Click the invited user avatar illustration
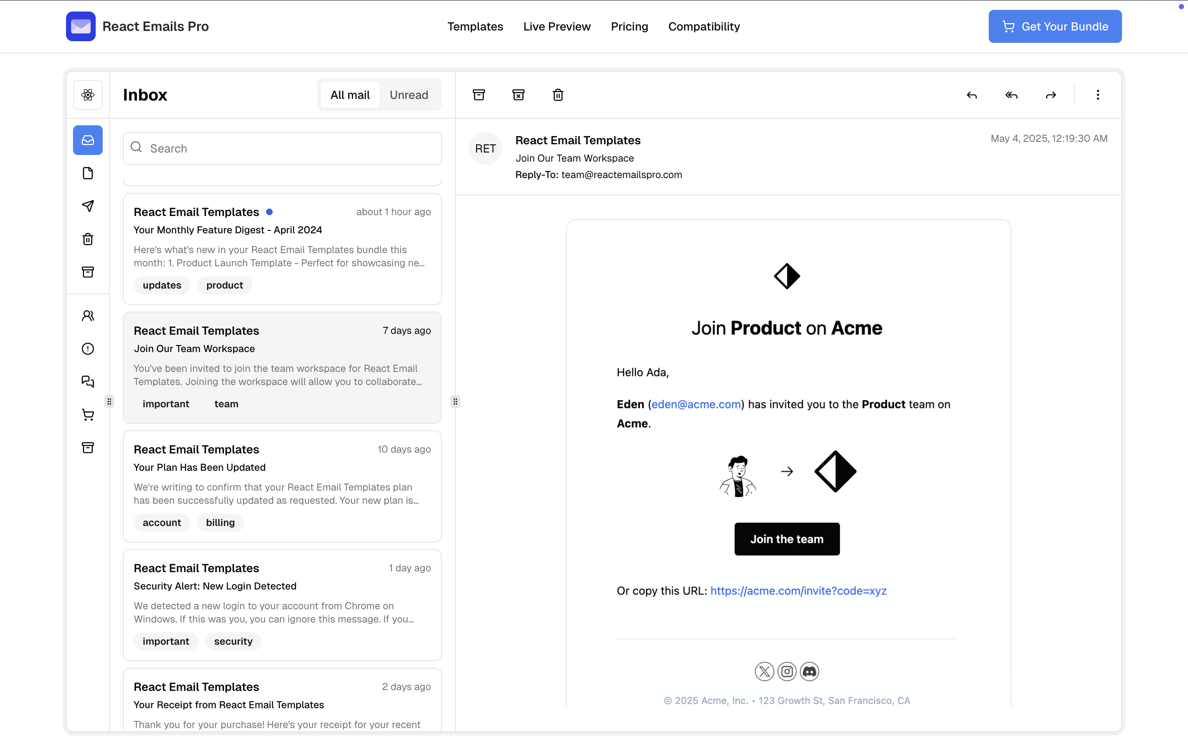 [738, 476]
